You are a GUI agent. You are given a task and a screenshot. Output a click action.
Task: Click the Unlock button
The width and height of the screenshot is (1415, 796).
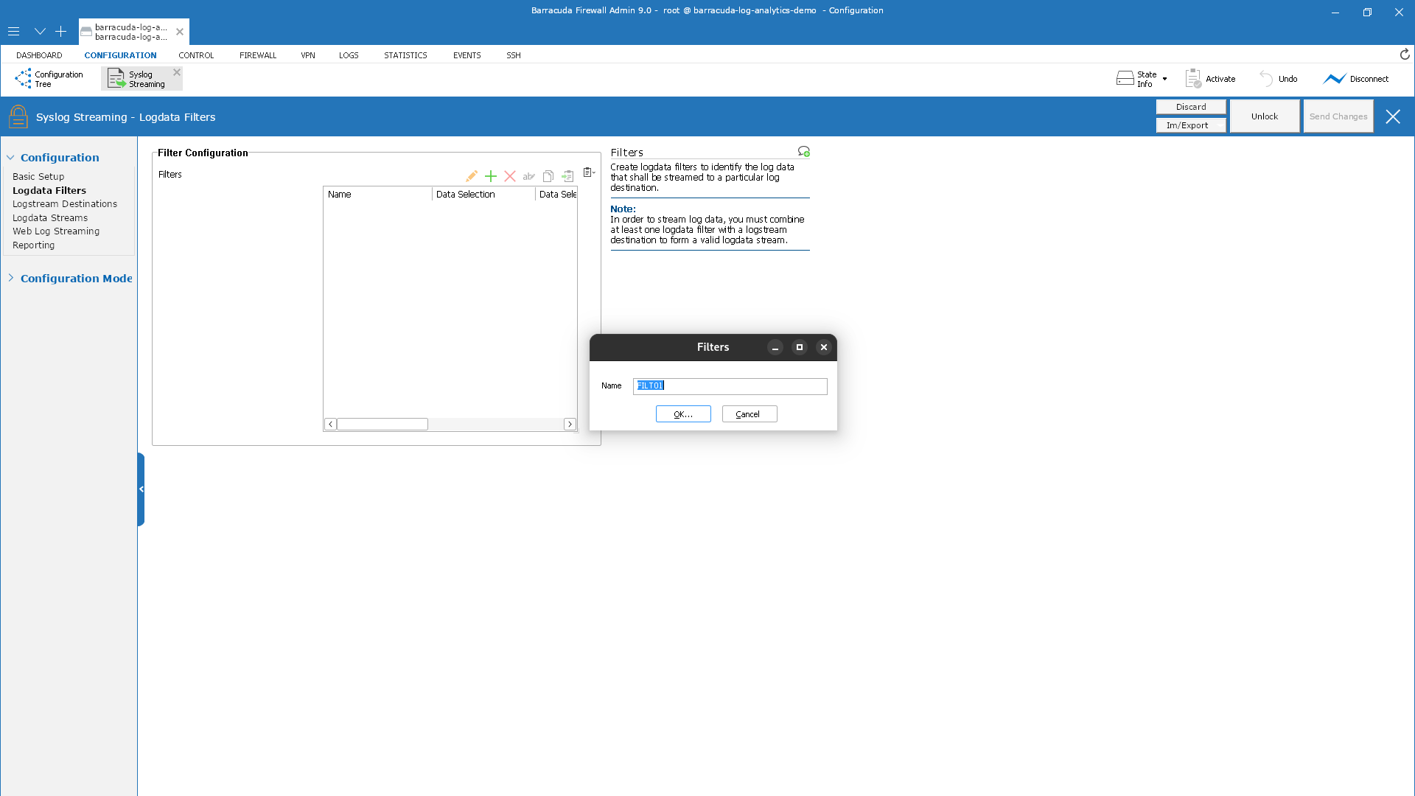click(x=1264, y=116)
